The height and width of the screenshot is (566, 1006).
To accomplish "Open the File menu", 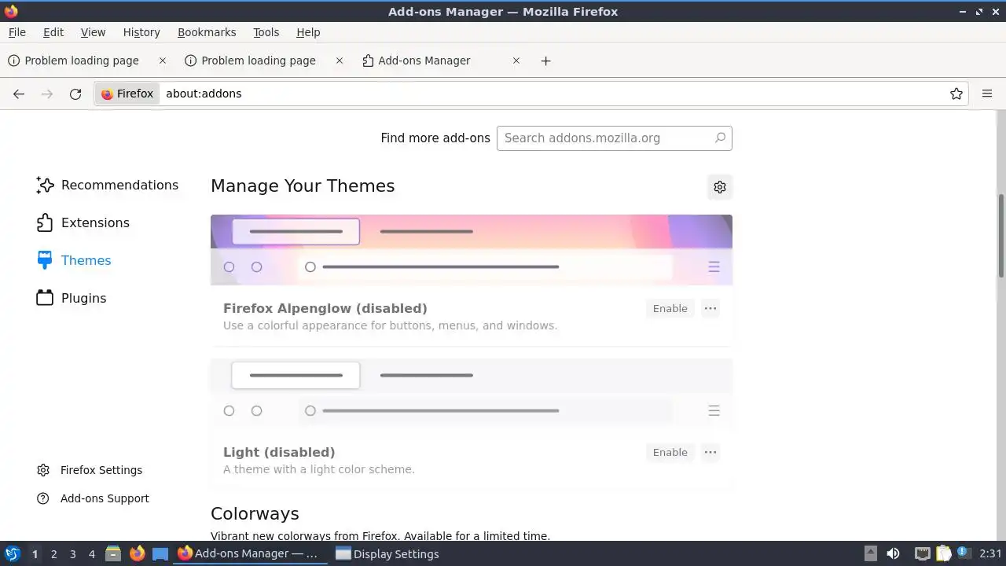I will [17, 32].
